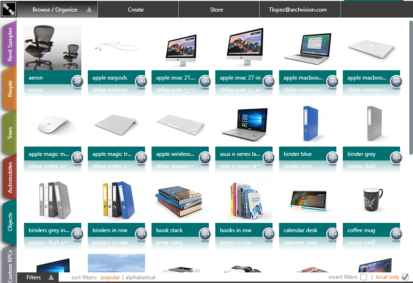The width and height of the screenshot is (413, 283).
Task: Select the binder blue thumbnail
Action: 308,124
